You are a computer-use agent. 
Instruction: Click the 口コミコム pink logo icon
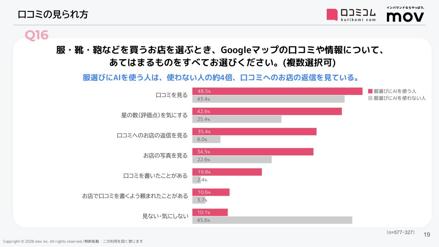(x=332, y=15)
